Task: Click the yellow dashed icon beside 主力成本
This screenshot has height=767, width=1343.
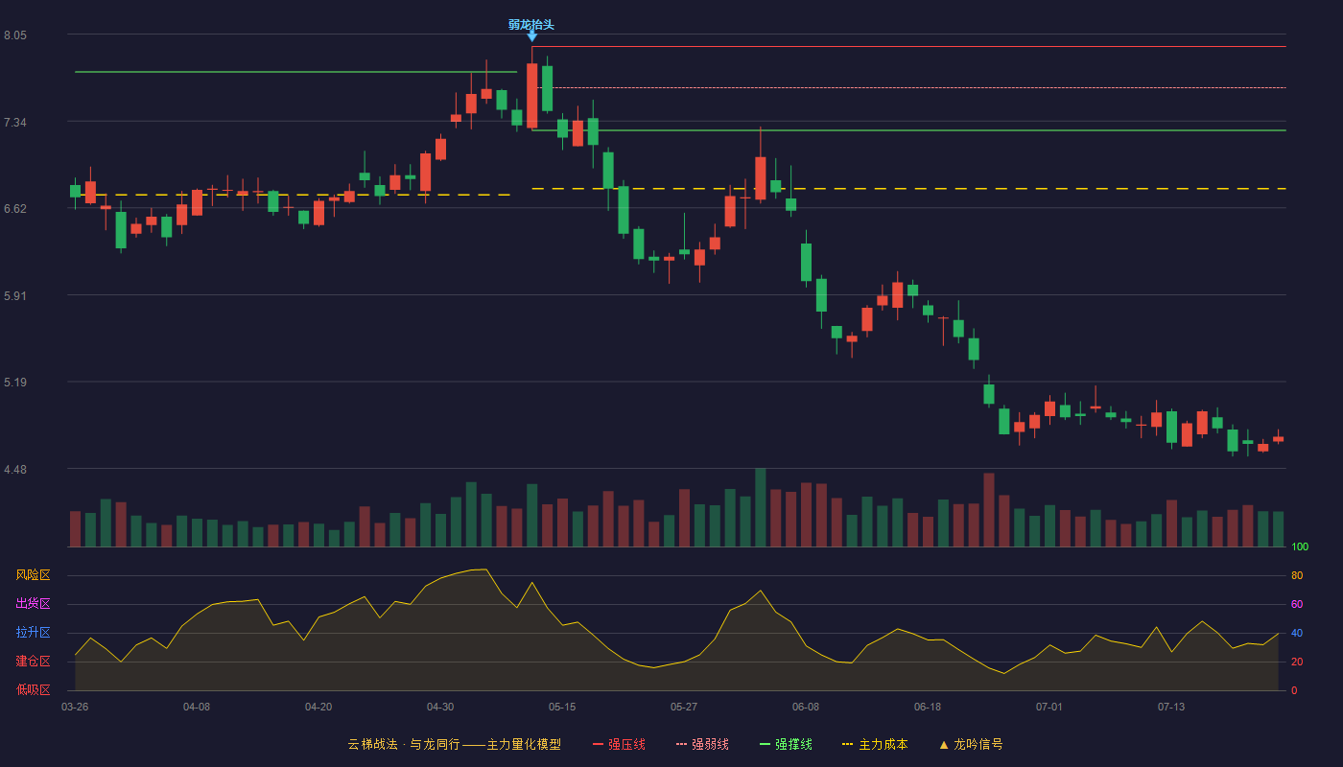Action: tap(848, 744)
